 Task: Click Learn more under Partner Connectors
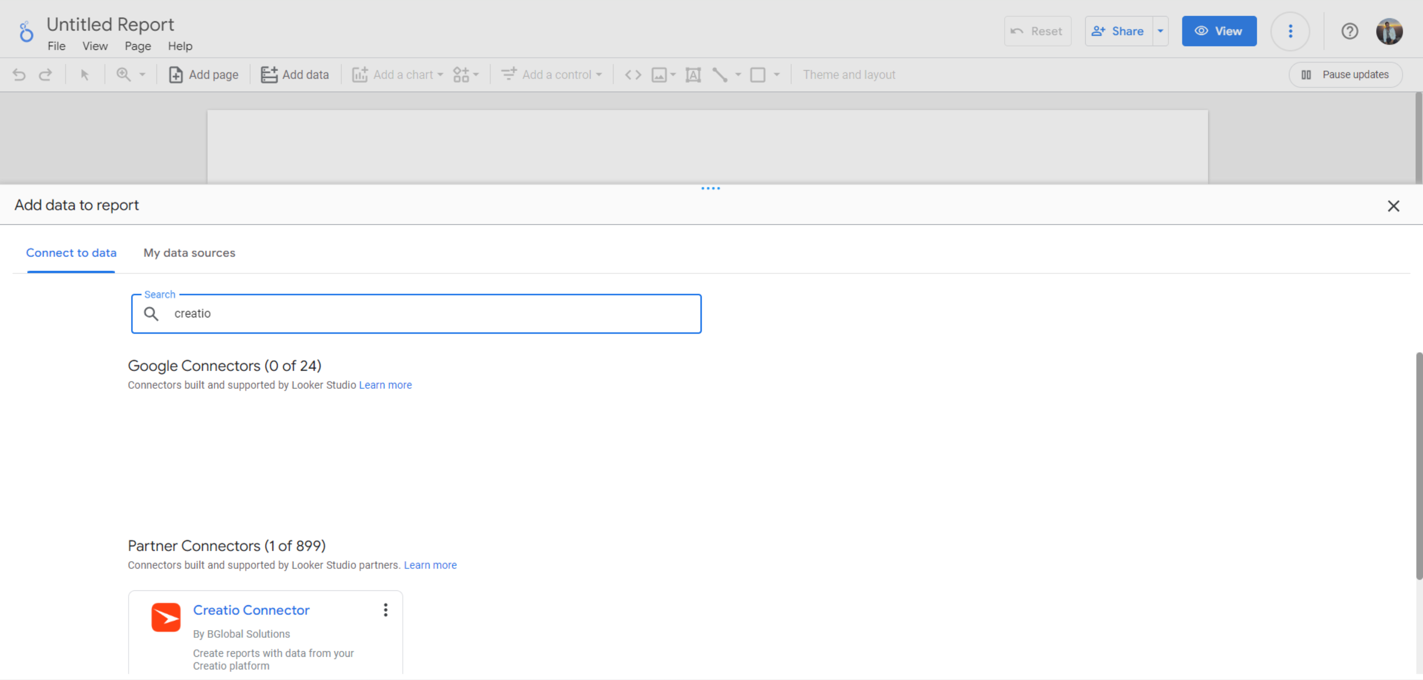(x=430, y=565)
